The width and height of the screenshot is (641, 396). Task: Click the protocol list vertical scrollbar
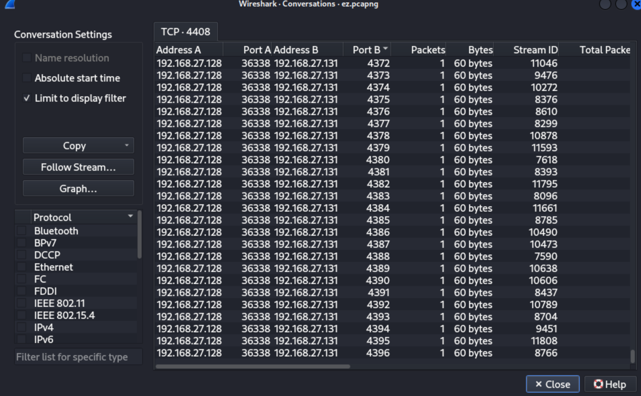[140, 235]
